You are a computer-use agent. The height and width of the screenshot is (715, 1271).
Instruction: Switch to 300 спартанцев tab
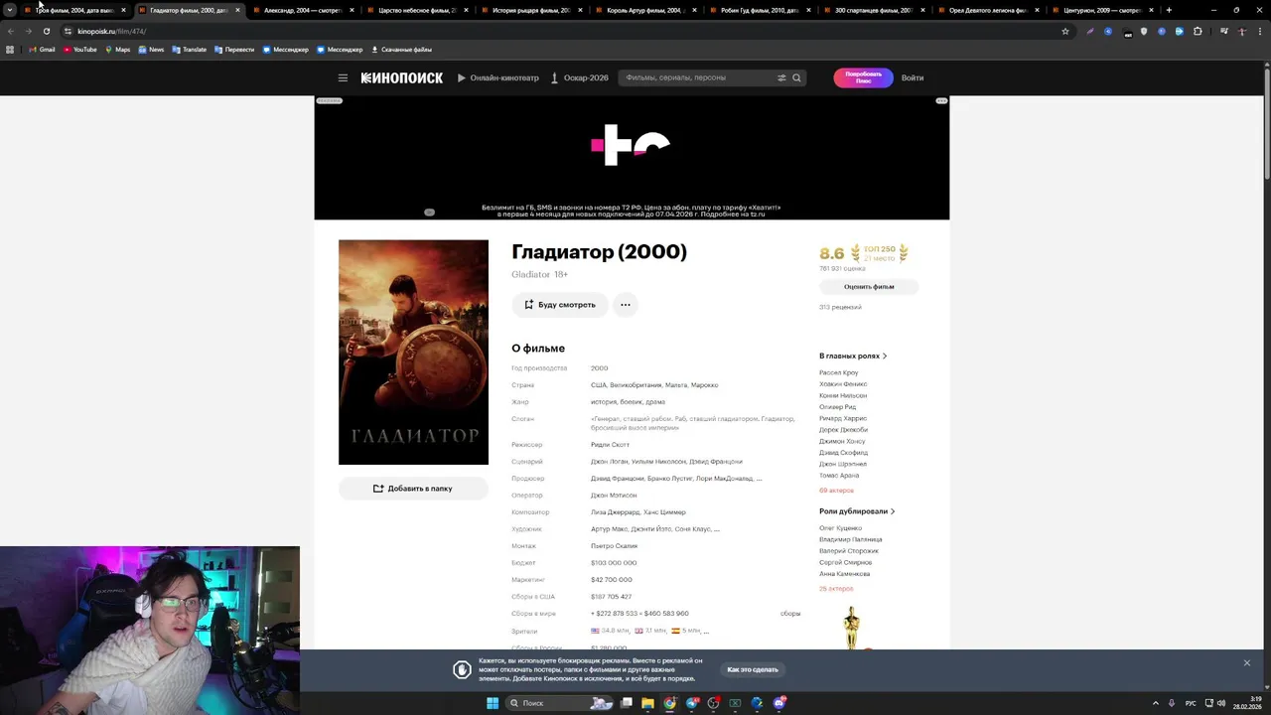pos(874,10)
